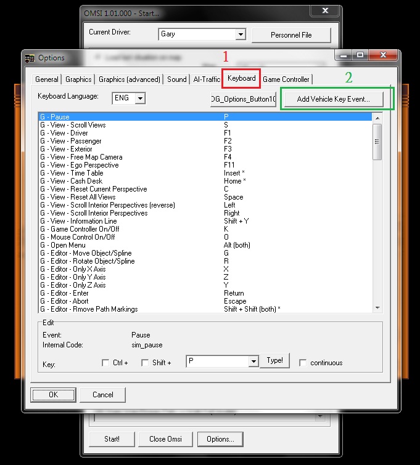Select the G - Pause row

pyautogui.click(x=205, y=117)
